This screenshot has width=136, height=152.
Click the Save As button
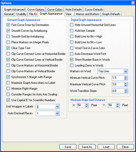click(x=87, y=147)
